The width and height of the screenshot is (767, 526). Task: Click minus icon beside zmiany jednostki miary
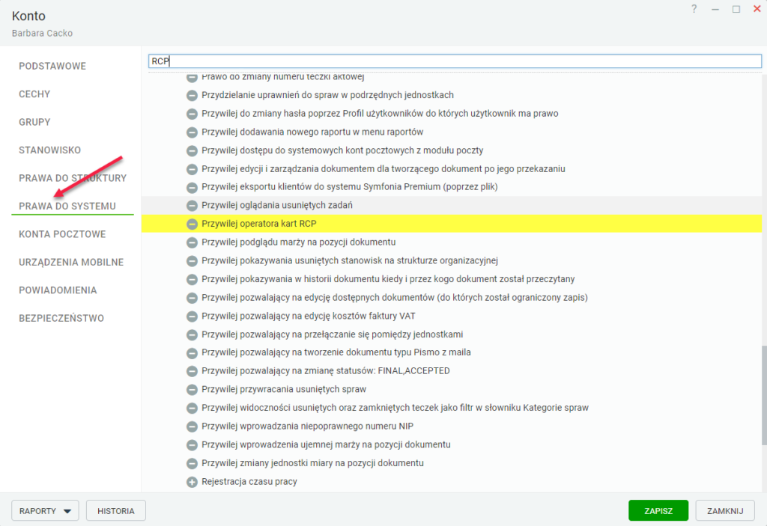(x=192, y=463)
